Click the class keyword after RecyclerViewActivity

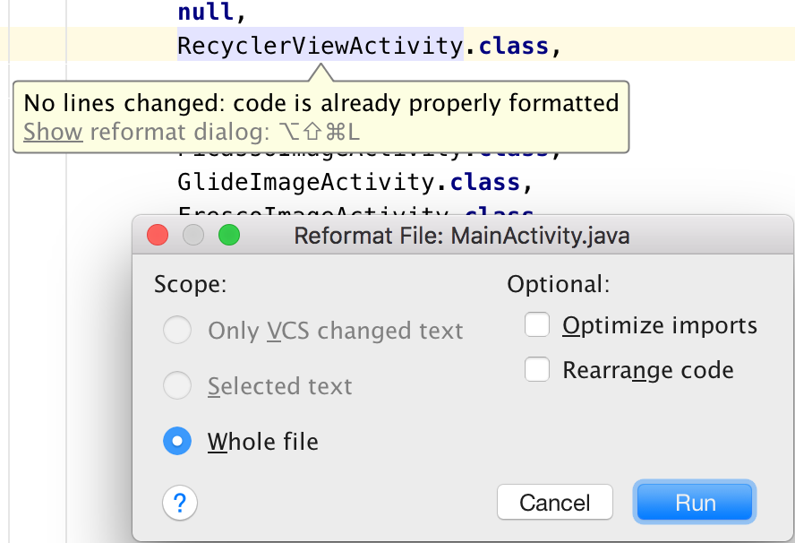coord(513,45)
